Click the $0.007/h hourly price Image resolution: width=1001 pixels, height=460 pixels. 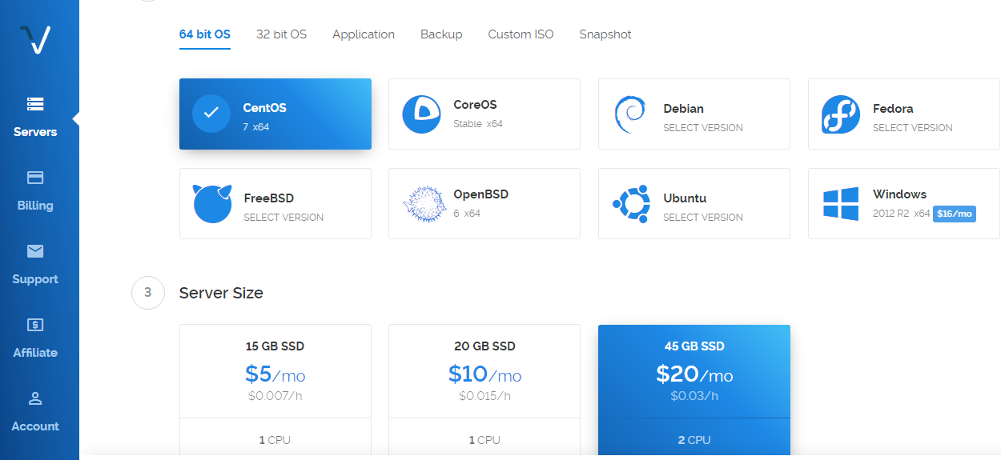click(x=275, y=395)
